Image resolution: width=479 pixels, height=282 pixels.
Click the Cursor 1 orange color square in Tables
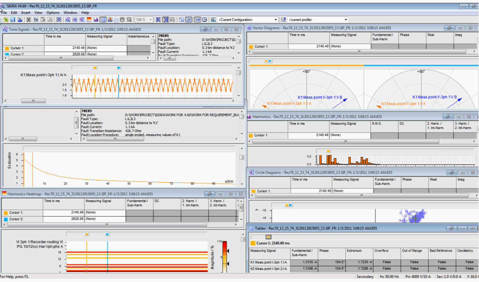click(253, 243)
